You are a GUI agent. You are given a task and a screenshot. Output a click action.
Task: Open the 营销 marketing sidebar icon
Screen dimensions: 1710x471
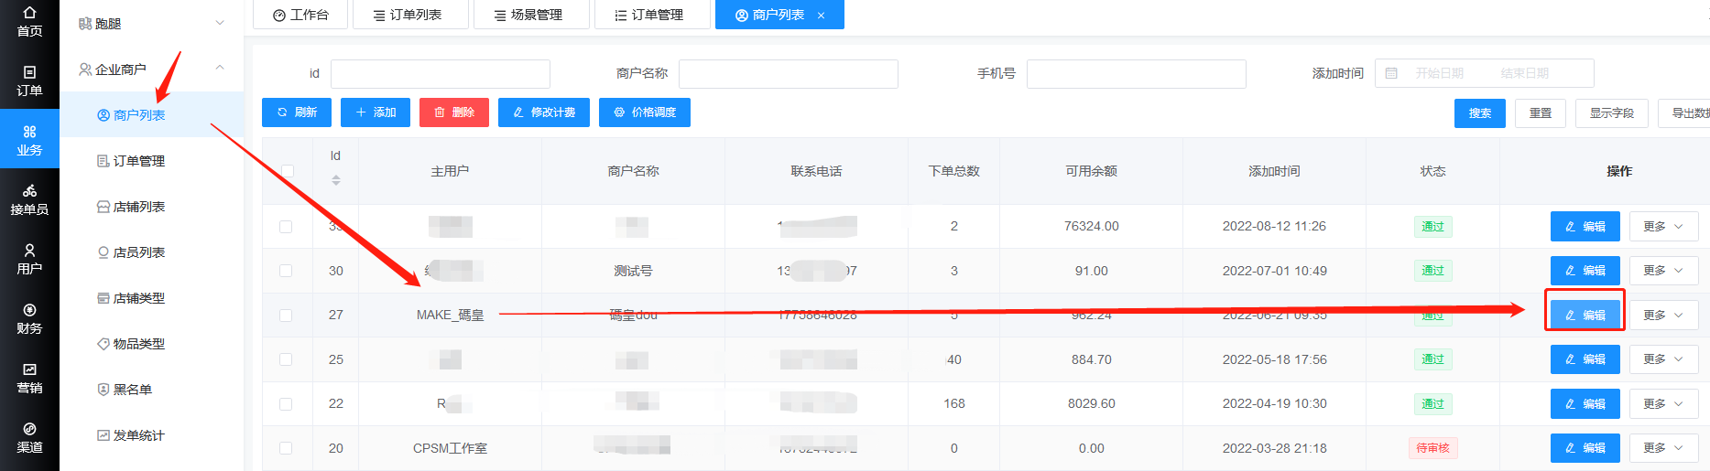tap(29, 378)
